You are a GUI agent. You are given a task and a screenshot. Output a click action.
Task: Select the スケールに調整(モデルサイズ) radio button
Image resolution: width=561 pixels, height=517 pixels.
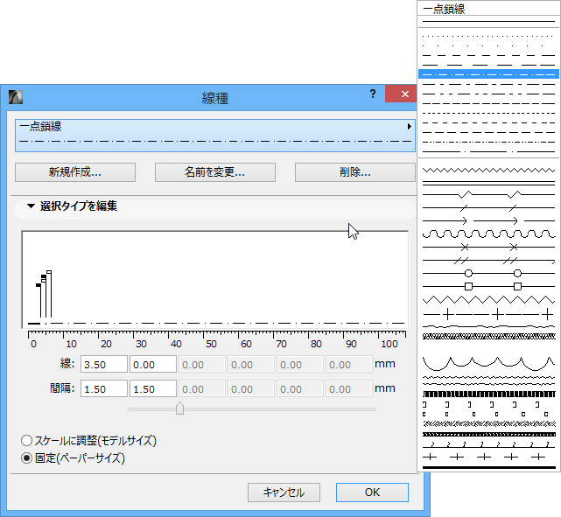26,441
